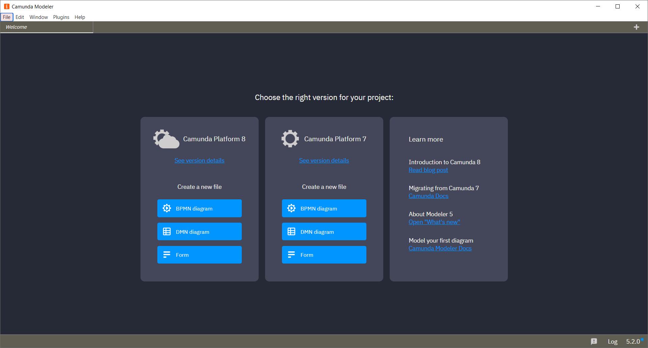Toggle the Log panel
Screen dimensions: 648x348
(x=613, y=342)
